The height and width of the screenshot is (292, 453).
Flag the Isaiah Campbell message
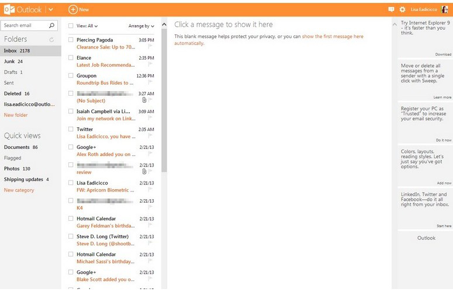click(150, 118)
